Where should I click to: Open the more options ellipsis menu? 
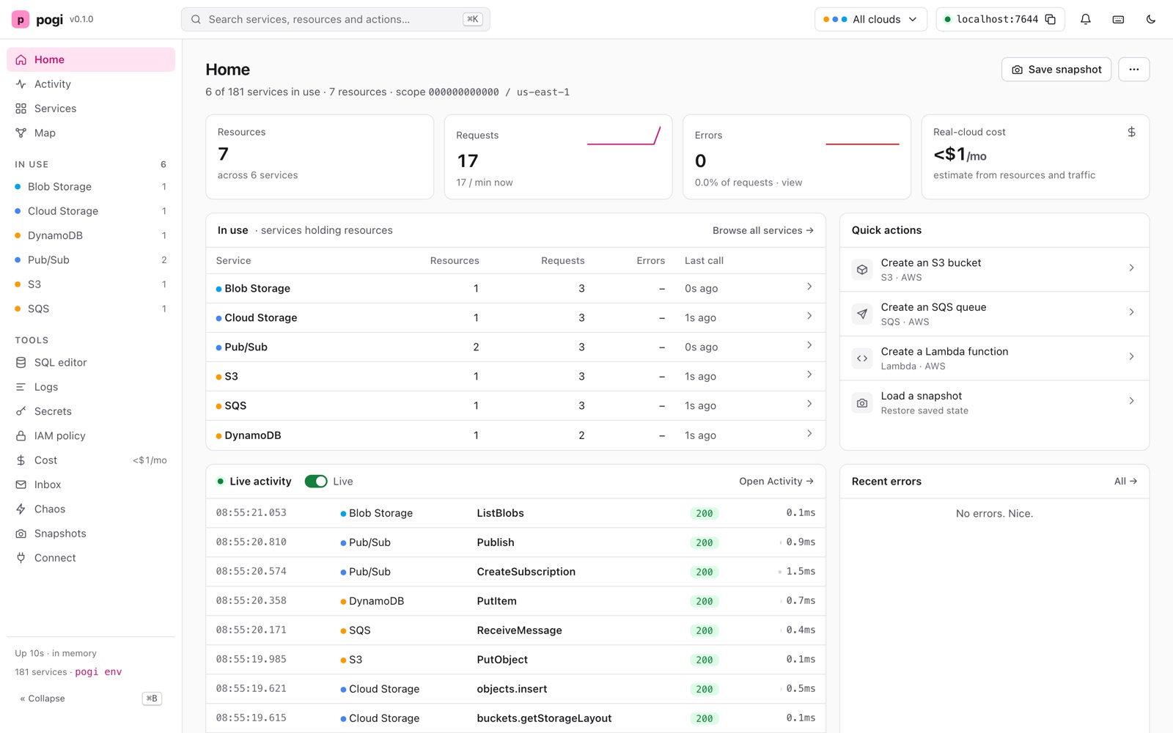tap(1134, 70)
